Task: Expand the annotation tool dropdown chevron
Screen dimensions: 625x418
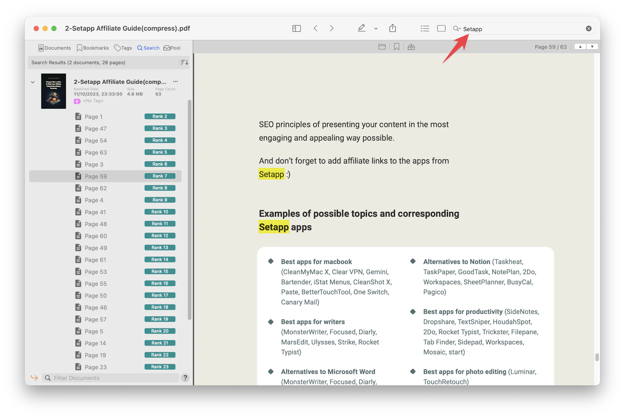Action: 375,28
